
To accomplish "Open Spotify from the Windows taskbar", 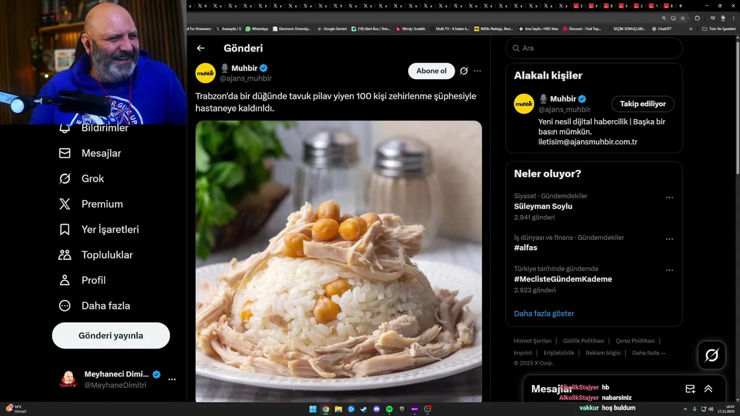I will pyautogui.click(x=389, y=409).
